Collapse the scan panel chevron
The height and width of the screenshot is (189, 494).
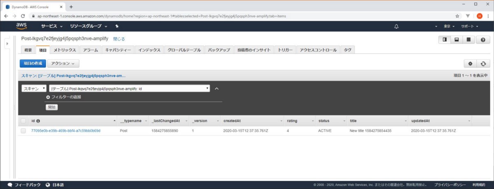tap(217, 88)
